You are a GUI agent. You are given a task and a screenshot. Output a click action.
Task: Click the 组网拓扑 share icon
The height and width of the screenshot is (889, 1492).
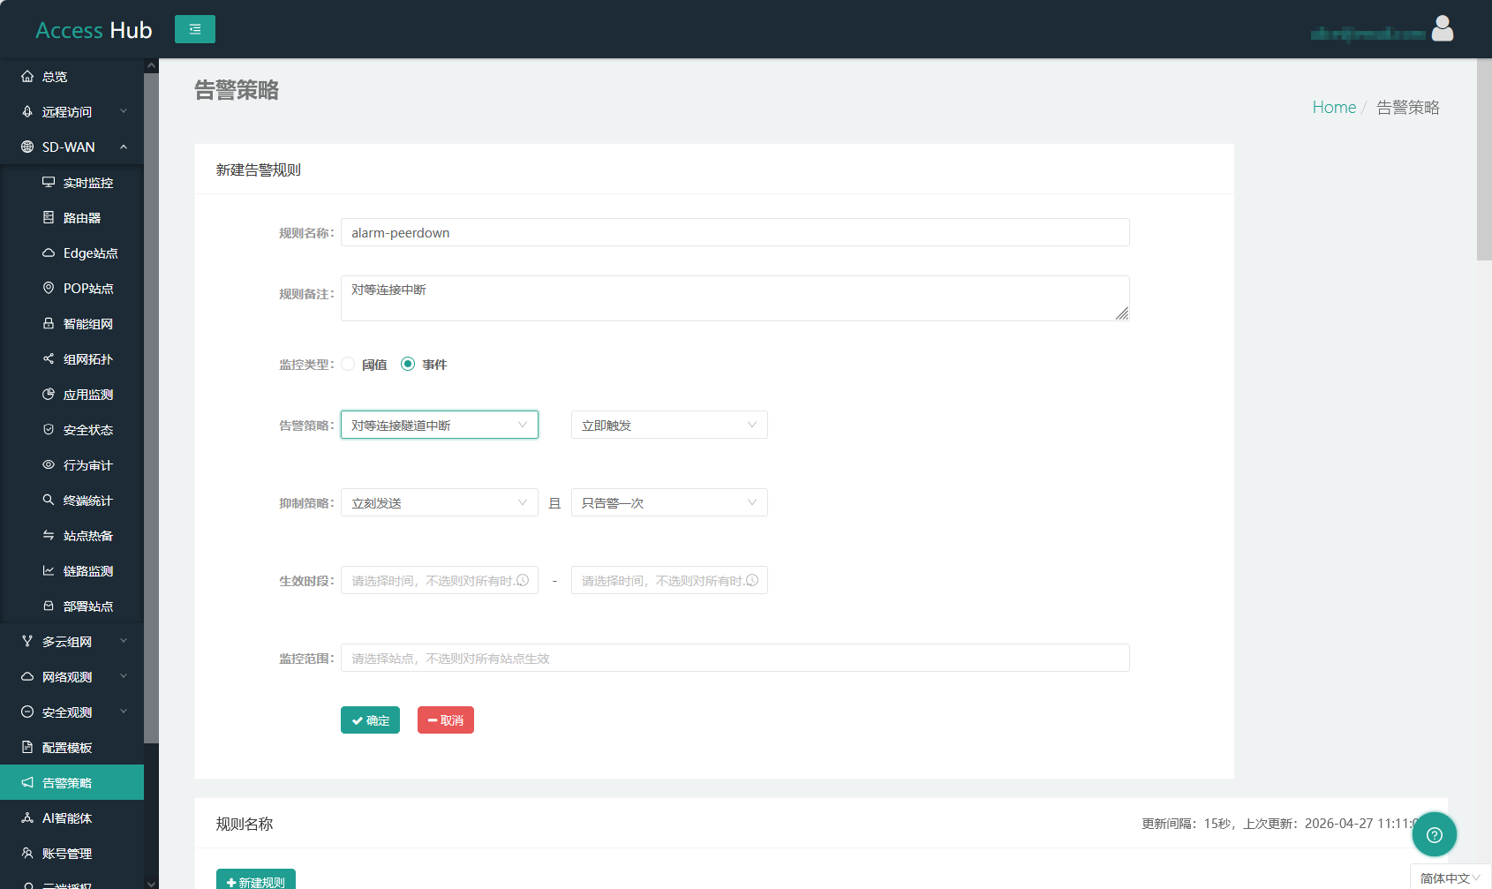pos(49,358)
